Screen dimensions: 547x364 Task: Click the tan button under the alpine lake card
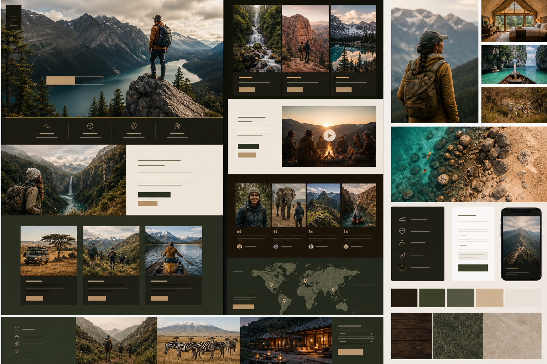344,90
